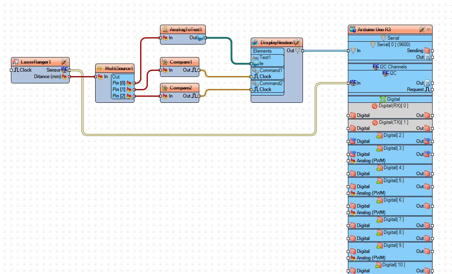Image resolution: width=452 pixels, height=274 pixels.
Task: Click the Serial Sending output pin icon
Action: (427, 51)
